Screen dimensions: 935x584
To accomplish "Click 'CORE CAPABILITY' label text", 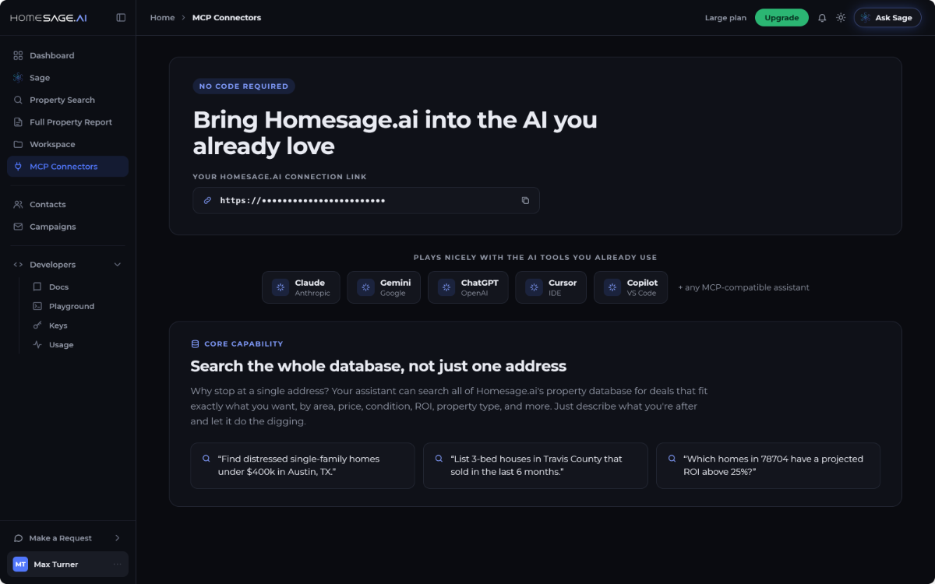I will [244, 343].
